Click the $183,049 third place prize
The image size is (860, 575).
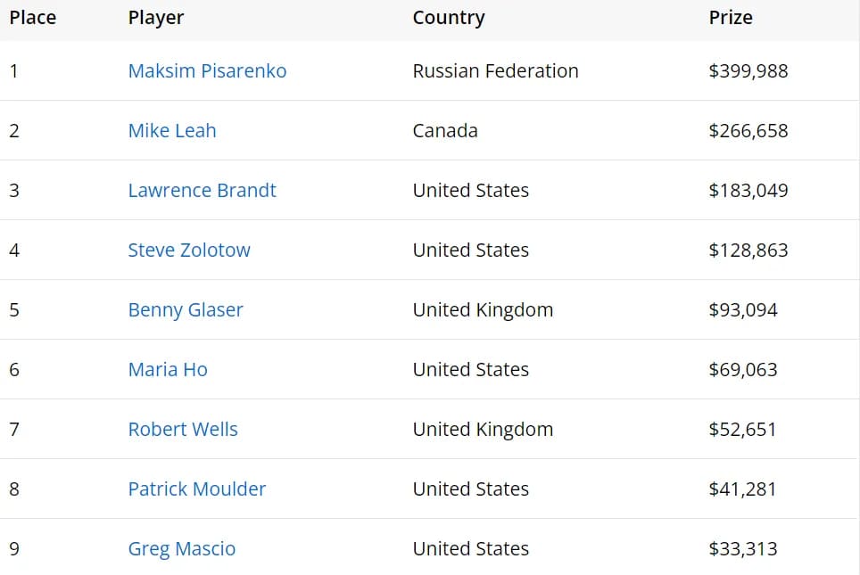[748, 191]
